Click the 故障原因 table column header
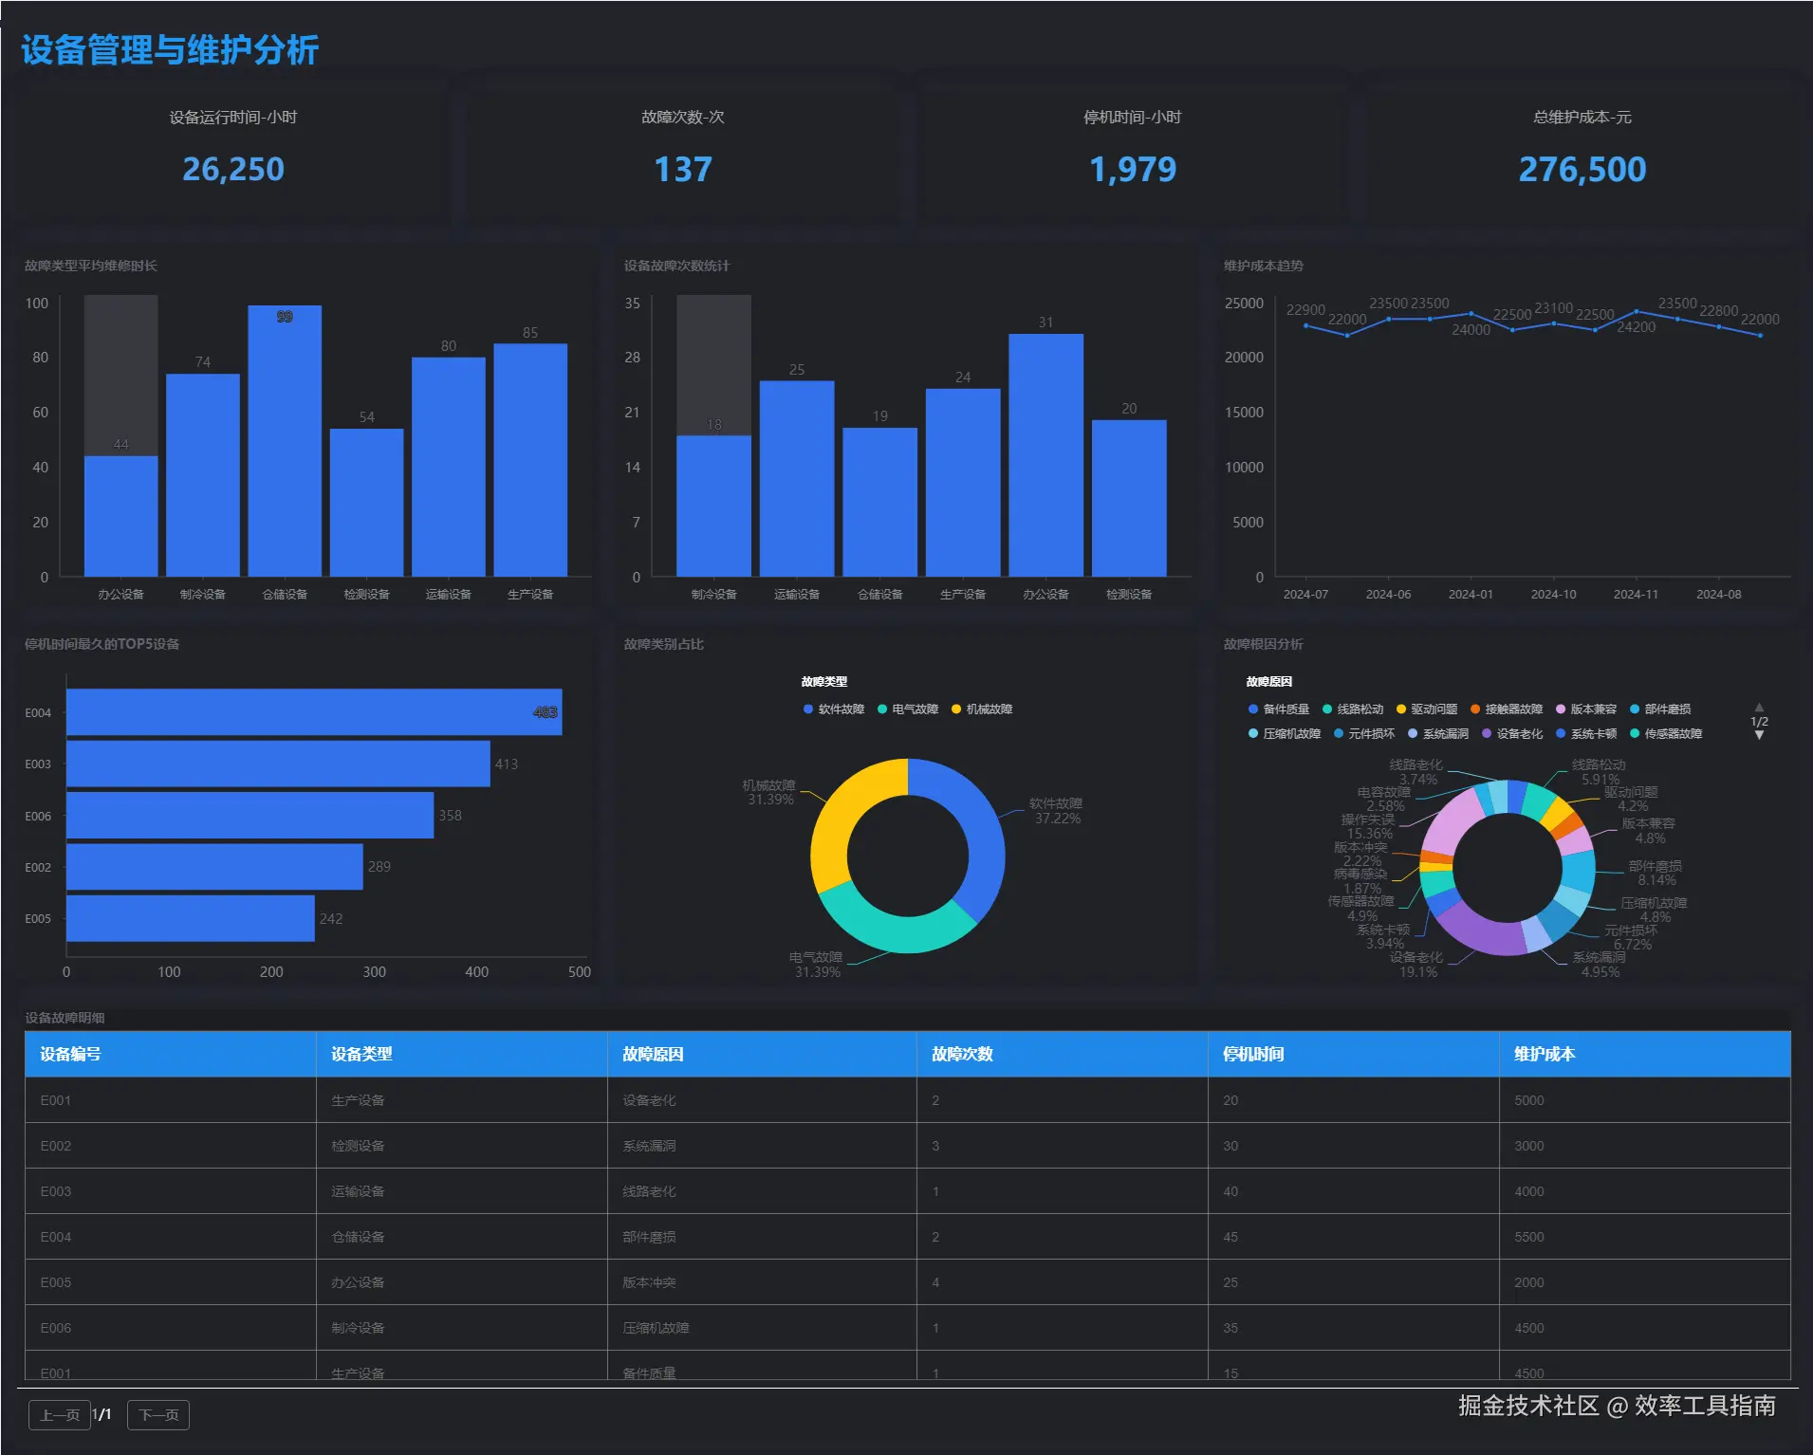Viewport: 1813px width, 1455px height. click(762, 1054)
